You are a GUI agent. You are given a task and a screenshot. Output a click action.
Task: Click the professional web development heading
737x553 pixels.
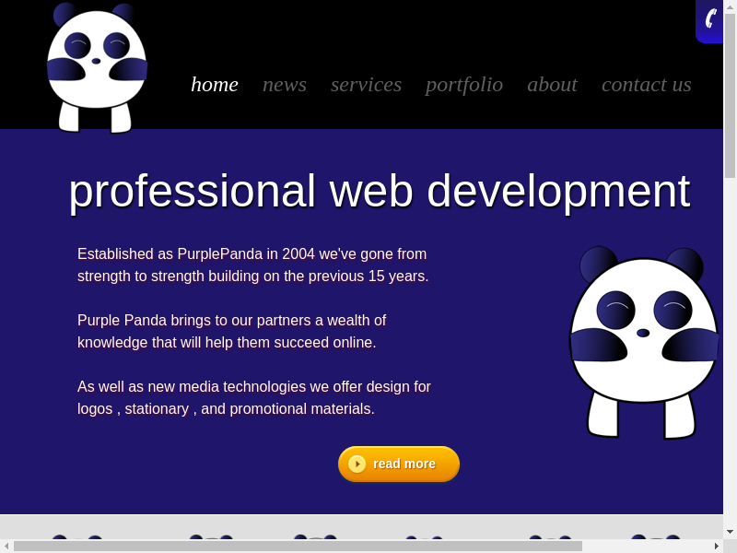pos(379,191)
